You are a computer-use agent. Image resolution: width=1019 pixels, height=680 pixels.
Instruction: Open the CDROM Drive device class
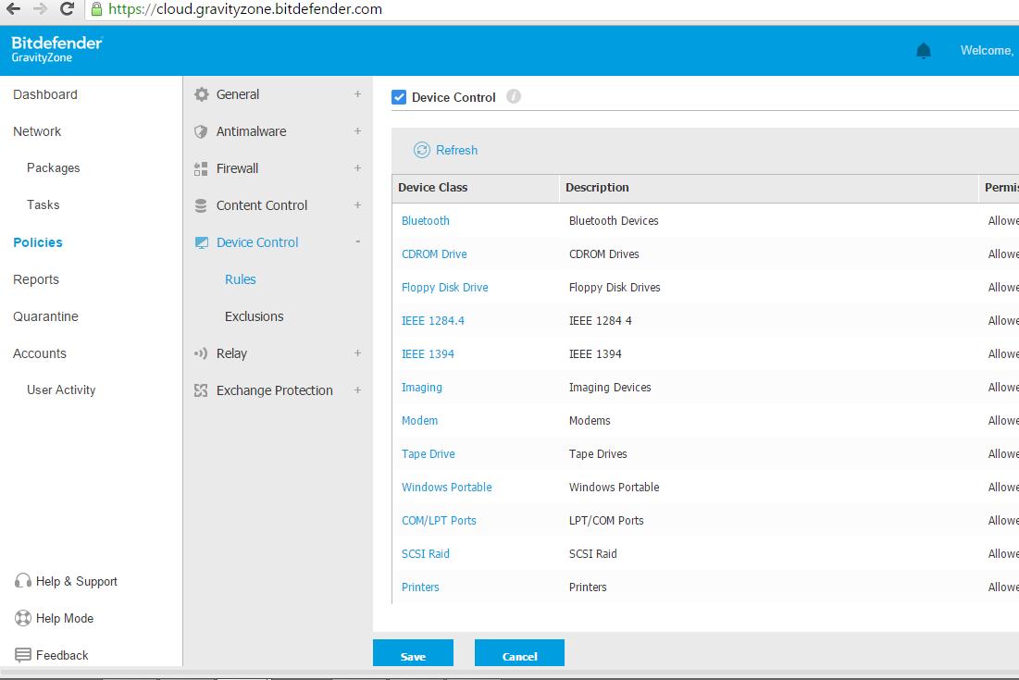tap(434, 253)
